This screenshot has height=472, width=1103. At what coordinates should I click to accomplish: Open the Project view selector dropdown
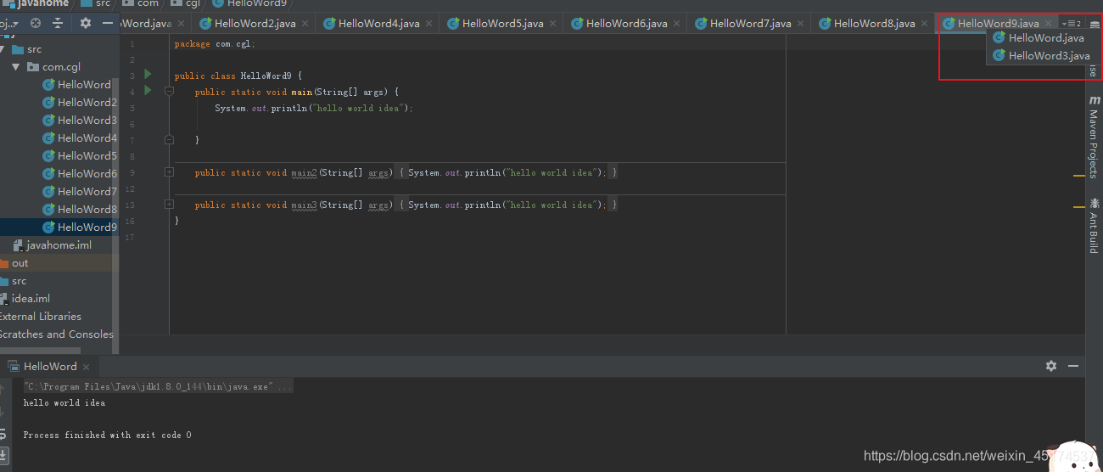(8, 23)
